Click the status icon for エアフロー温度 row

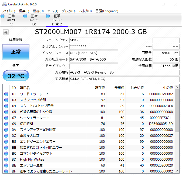point(6,165)
